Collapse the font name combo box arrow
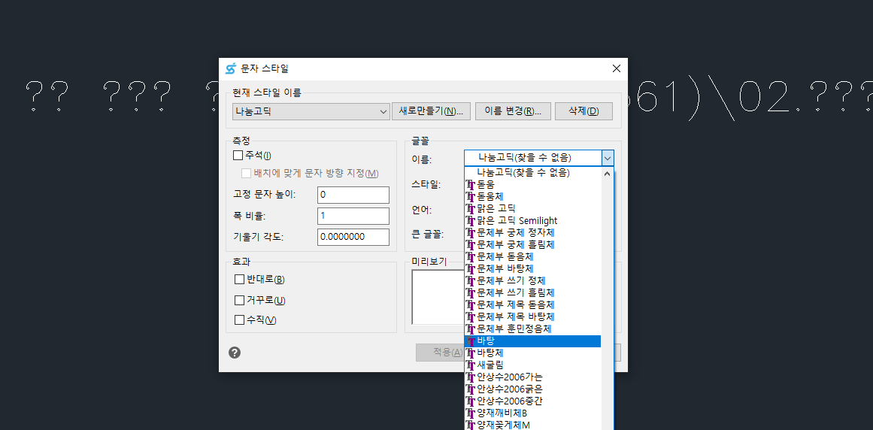The height and width of the screenshot is (430, 873). (x=608, y=159)
